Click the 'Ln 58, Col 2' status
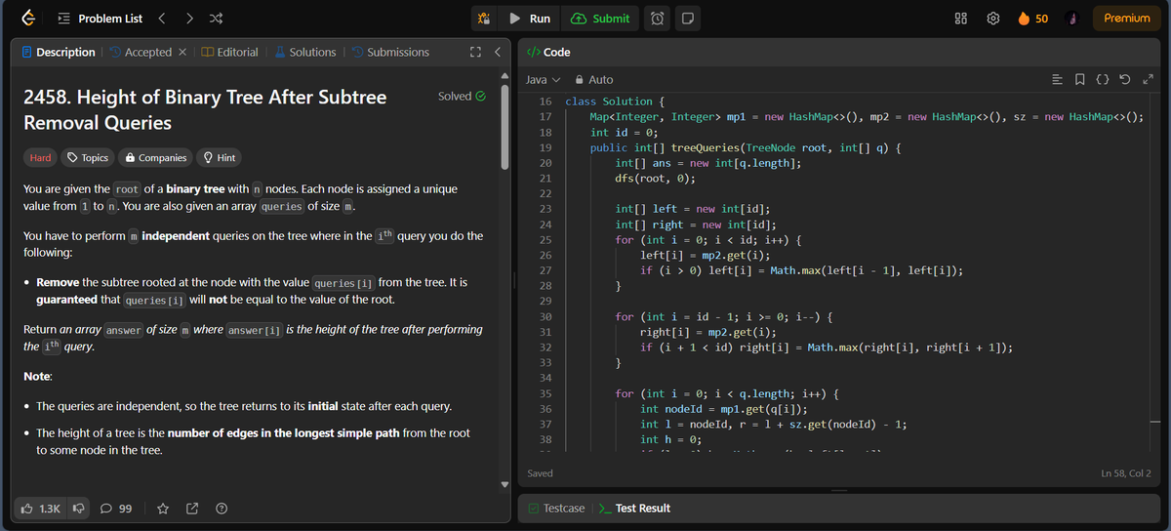This screenshot has width=1171, height=531. tap(1125, 473)
